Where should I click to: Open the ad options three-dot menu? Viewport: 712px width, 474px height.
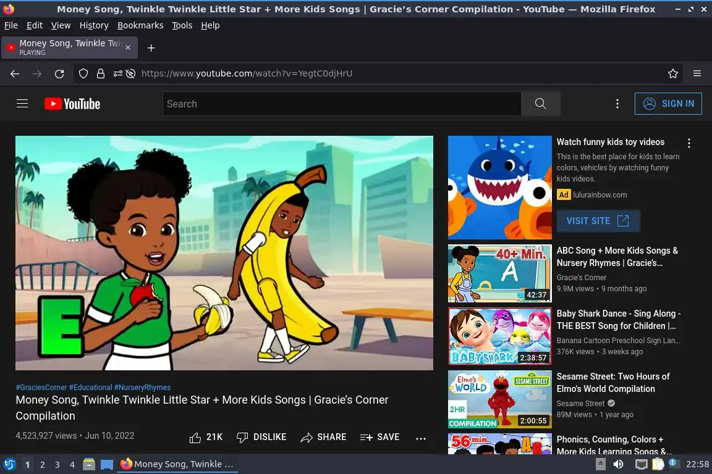pyautogui.click(x=689, y=143)
